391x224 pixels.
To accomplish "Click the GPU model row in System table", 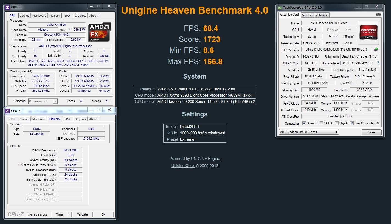I will 195,102.
